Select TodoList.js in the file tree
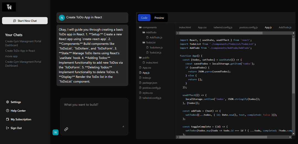Image resolution: width=298 pixels, height=144 pixels. coord(154,52)
